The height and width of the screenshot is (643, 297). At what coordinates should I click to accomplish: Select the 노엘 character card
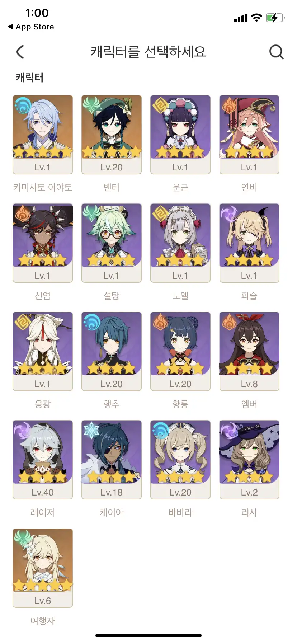(x=180, y=243)
